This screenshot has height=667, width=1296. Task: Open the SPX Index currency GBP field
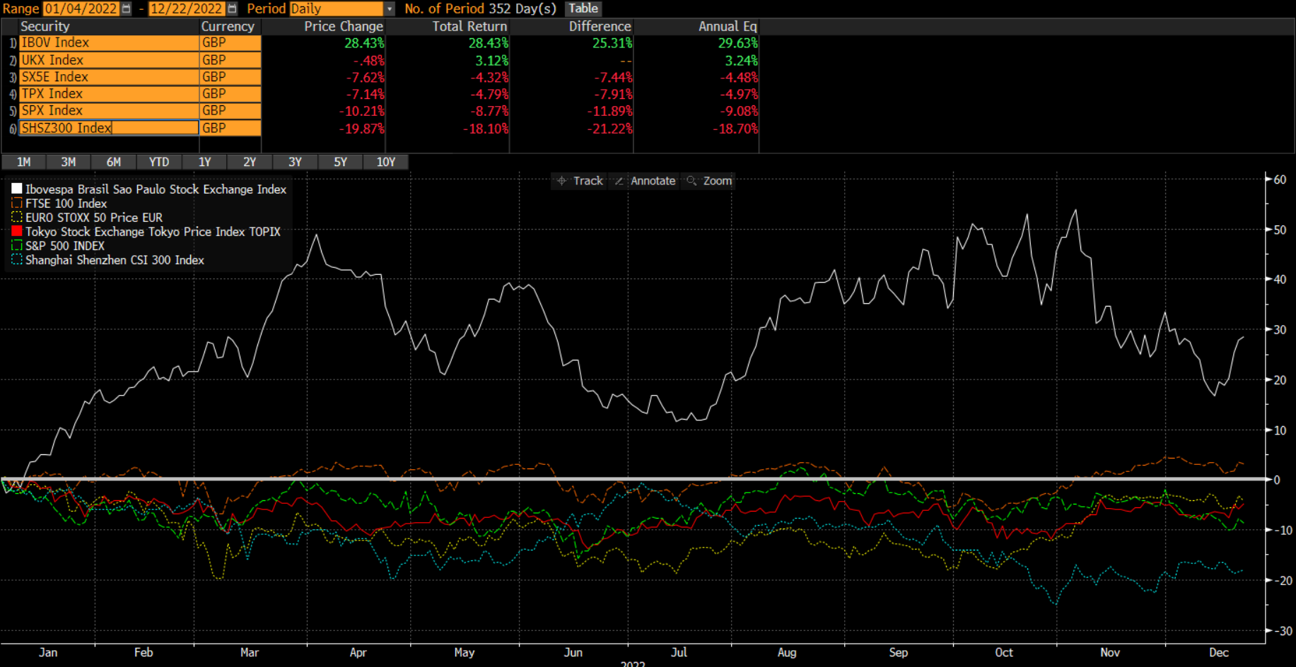click(x=230, y=111)
